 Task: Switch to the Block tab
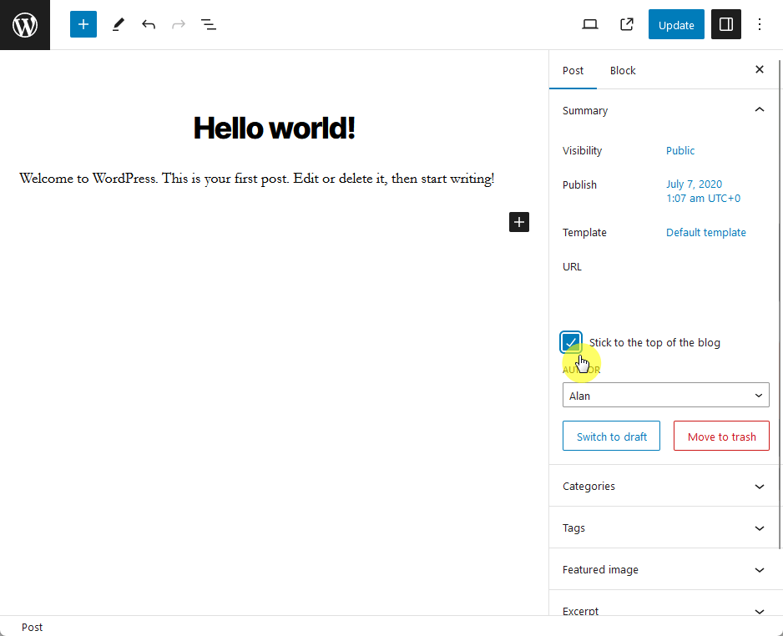tap(622, 70)
